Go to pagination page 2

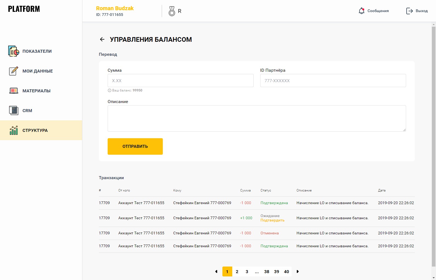point(237,271)
